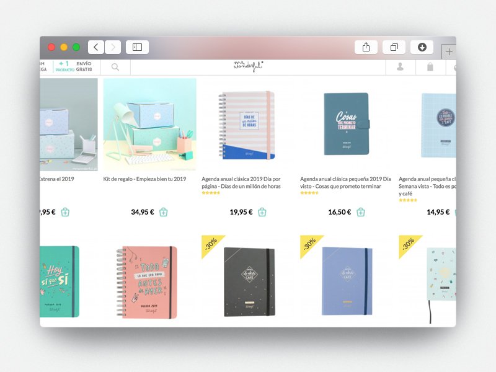
Task: Click the Mr. Wonderful logo
Action: tap(248, 66)
